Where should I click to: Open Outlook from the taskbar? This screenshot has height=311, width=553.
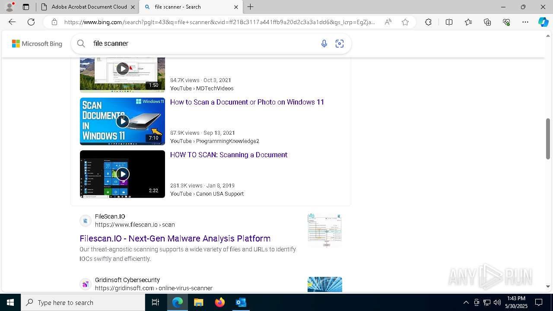tap(241, 302)
